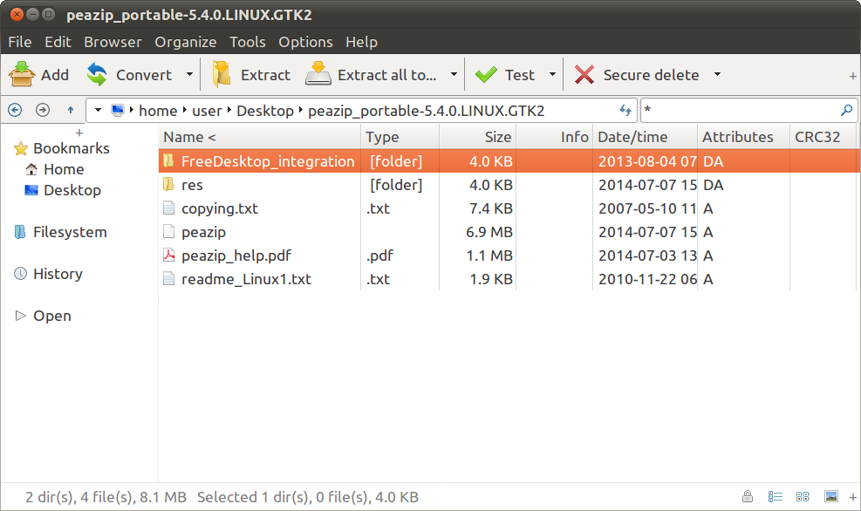Image resolution: width=861 pixels, height=511 pixels.
Task: Select readme_Linux1.txt file
Action: pyautogui.click(x=247, y=279)
